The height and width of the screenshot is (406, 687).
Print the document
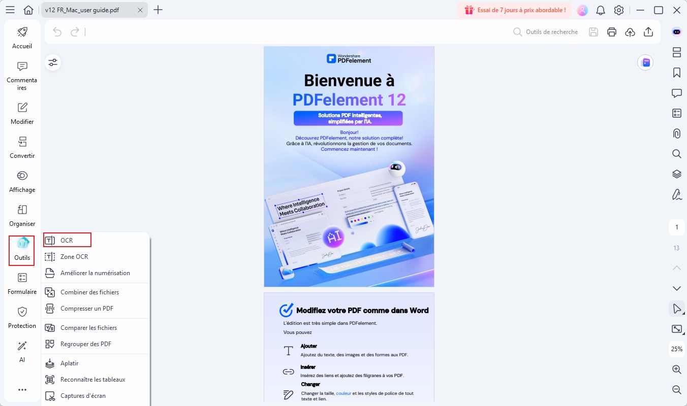coord(612,32)
